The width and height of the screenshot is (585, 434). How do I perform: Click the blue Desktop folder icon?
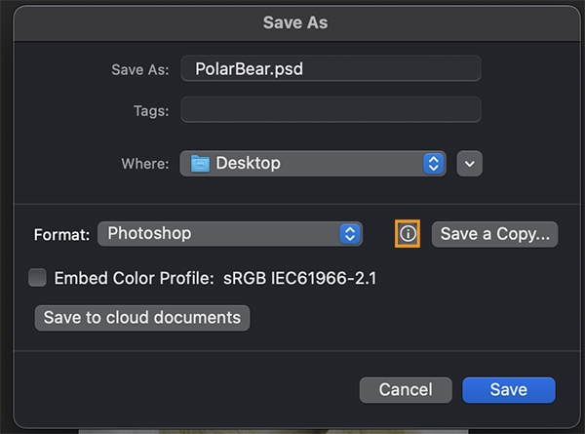[x=200, y=164]
